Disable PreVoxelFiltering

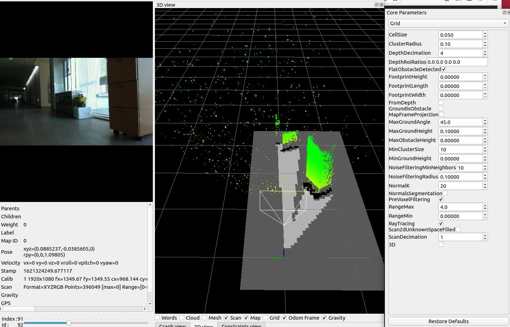tap(441, 199)
